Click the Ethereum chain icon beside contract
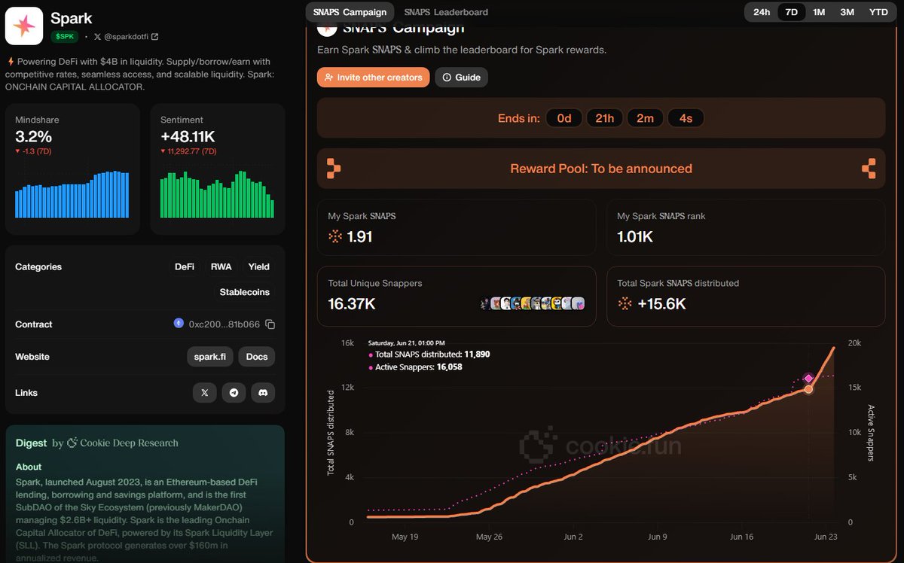Viewport: 904px width, 563px height. (x=179, y=324)
